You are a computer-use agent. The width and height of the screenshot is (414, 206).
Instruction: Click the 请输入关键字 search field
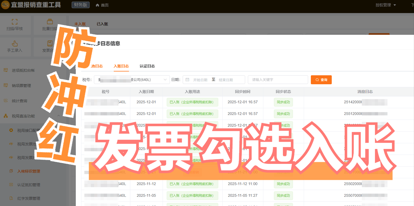coord(278,80)
